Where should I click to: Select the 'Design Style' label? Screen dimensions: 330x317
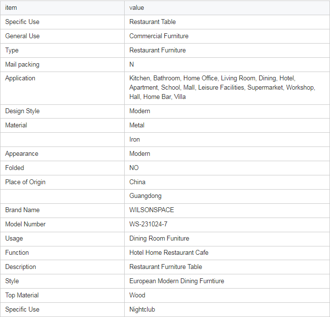tap(22, 111)
